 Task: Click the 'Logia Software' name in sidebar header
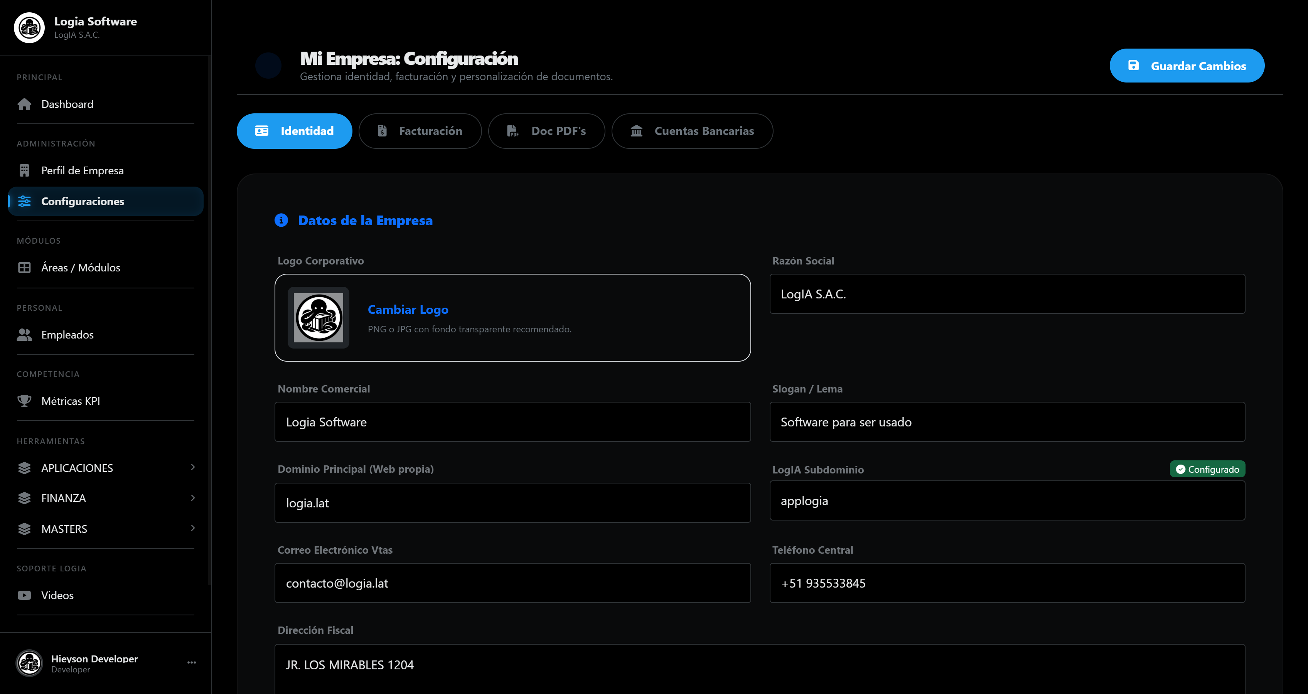(96, 21)
